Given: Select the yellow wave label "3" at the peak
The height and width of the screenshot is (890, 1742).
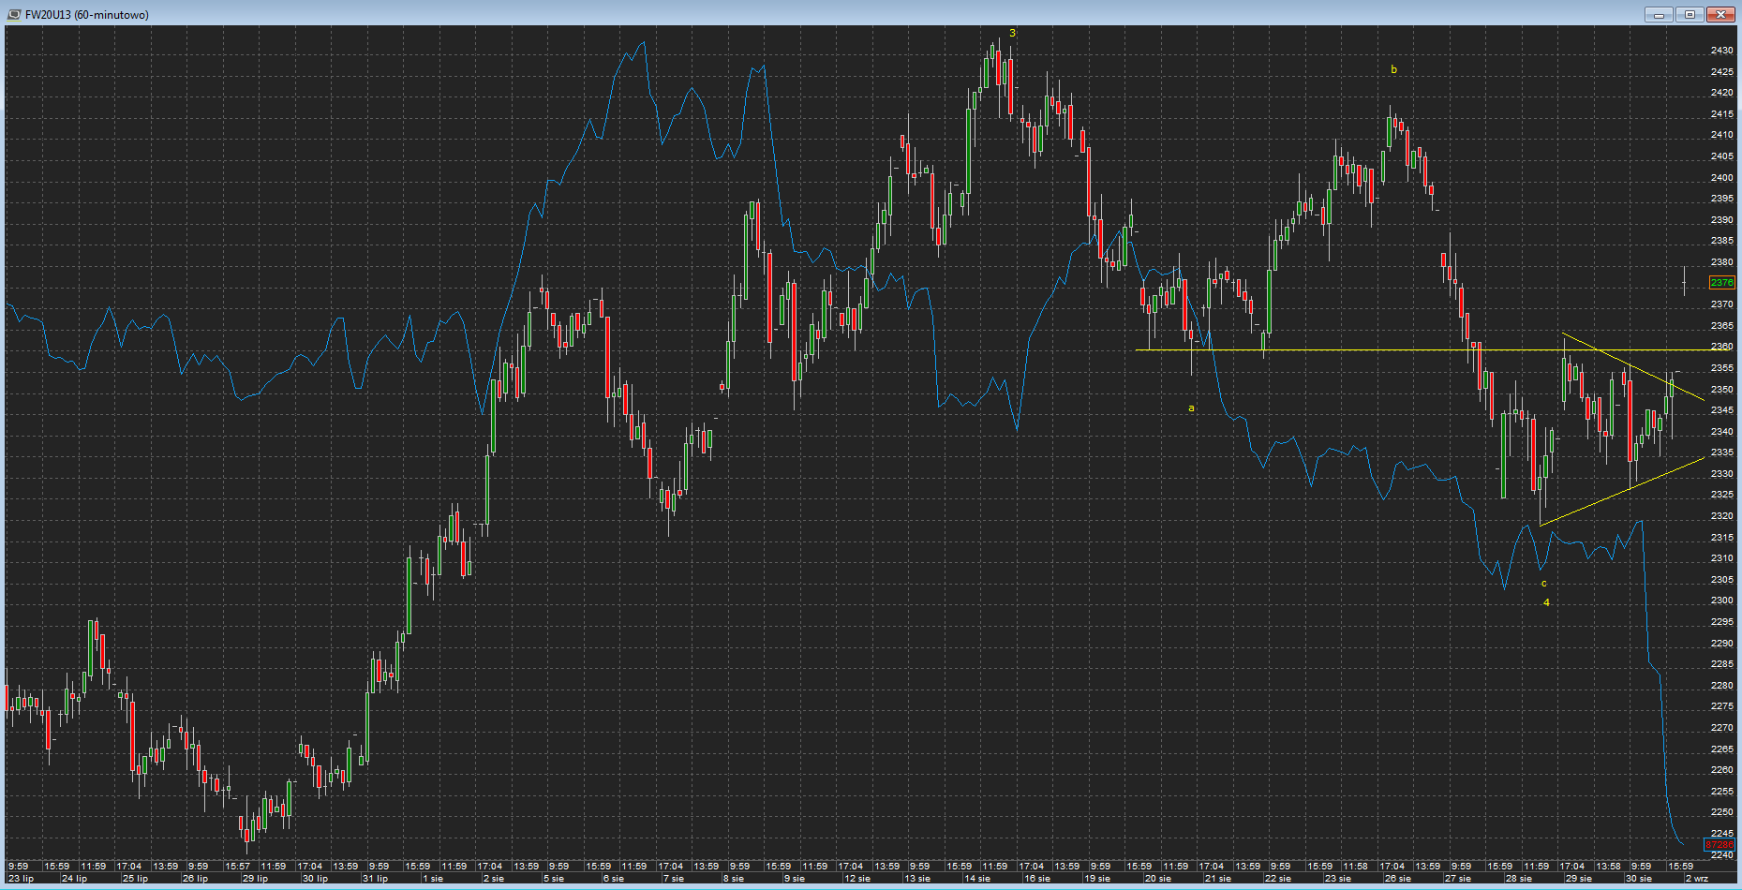Looking at the screenshot, I should (x=1012, y=34).
